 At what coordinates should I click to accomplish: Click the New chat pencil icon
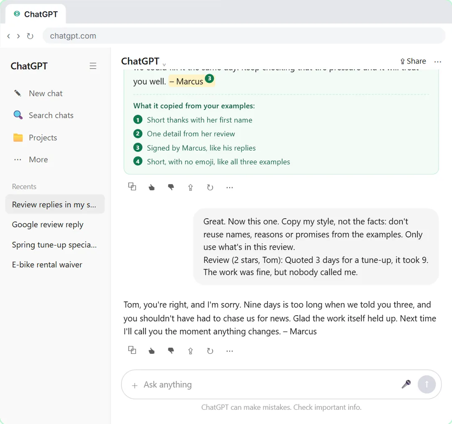pos(18,93)
